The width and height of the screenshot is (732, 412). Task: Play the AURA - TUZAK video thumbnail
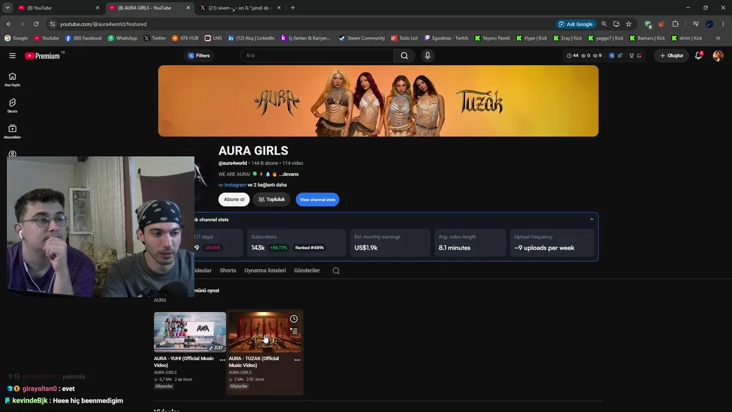coord(265,332)
